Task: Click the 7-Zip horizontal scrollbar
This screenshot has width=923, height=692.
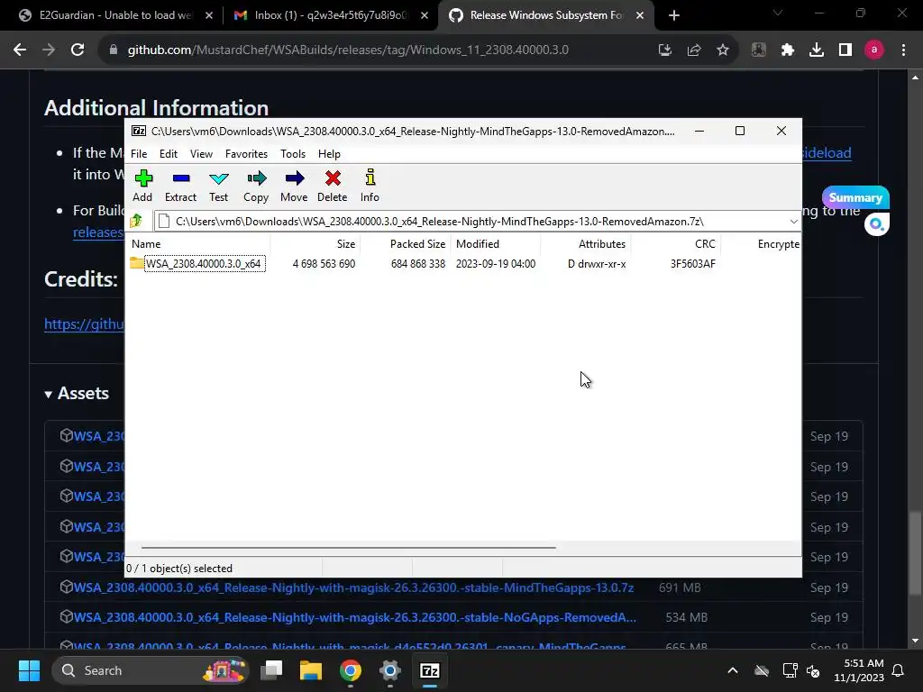Action: pyautogui.click(x=349, y=547)
